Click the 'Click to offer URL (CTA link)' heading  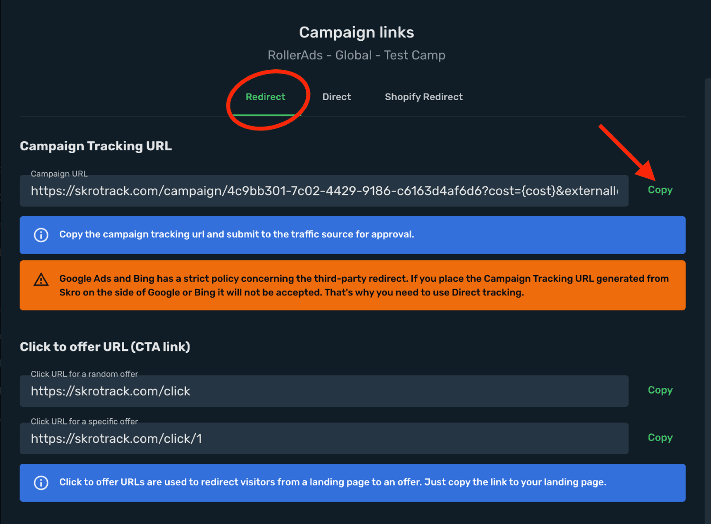tap(105, 347)
